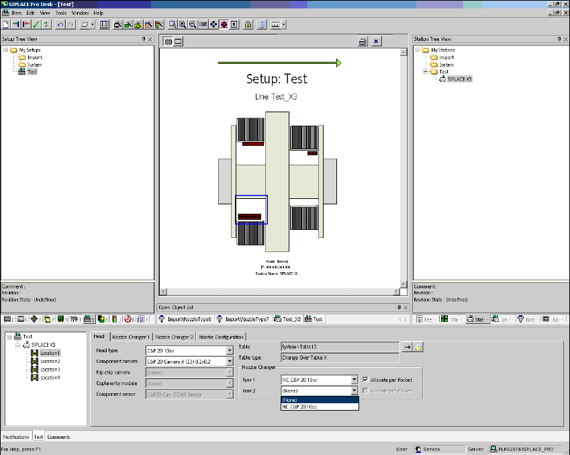
Task: Open the Tools menu
Action: [60, 13]
